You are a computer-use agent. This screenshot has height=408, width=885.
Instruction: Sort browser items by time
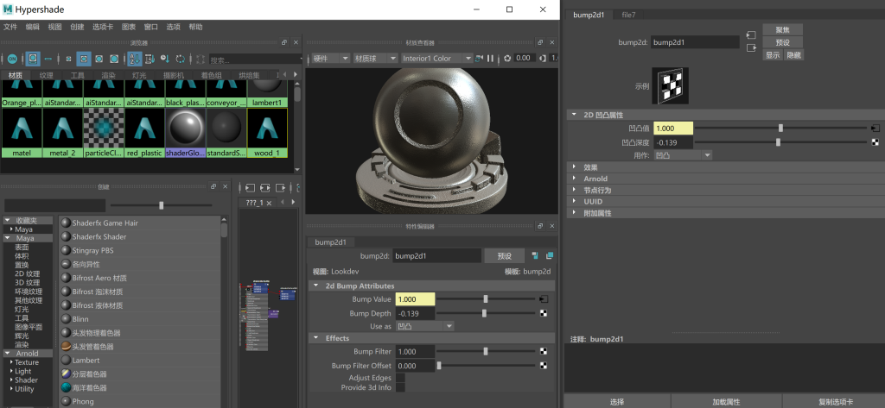[165, 59]
